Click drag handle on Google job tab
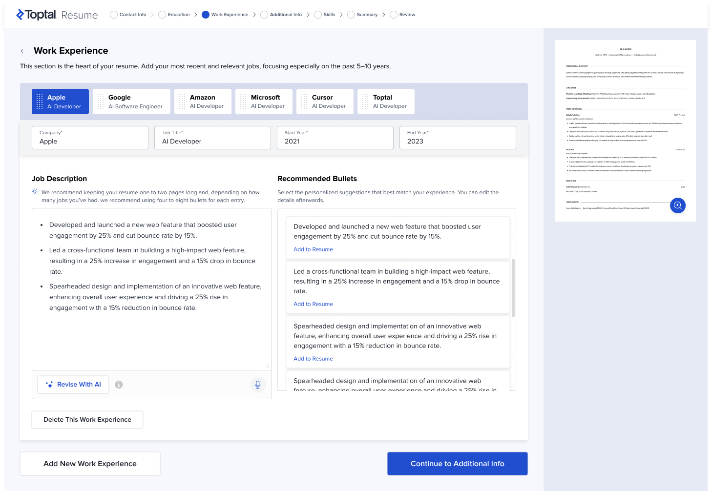The width and height of the screenshot is (712, 491). 101,102
